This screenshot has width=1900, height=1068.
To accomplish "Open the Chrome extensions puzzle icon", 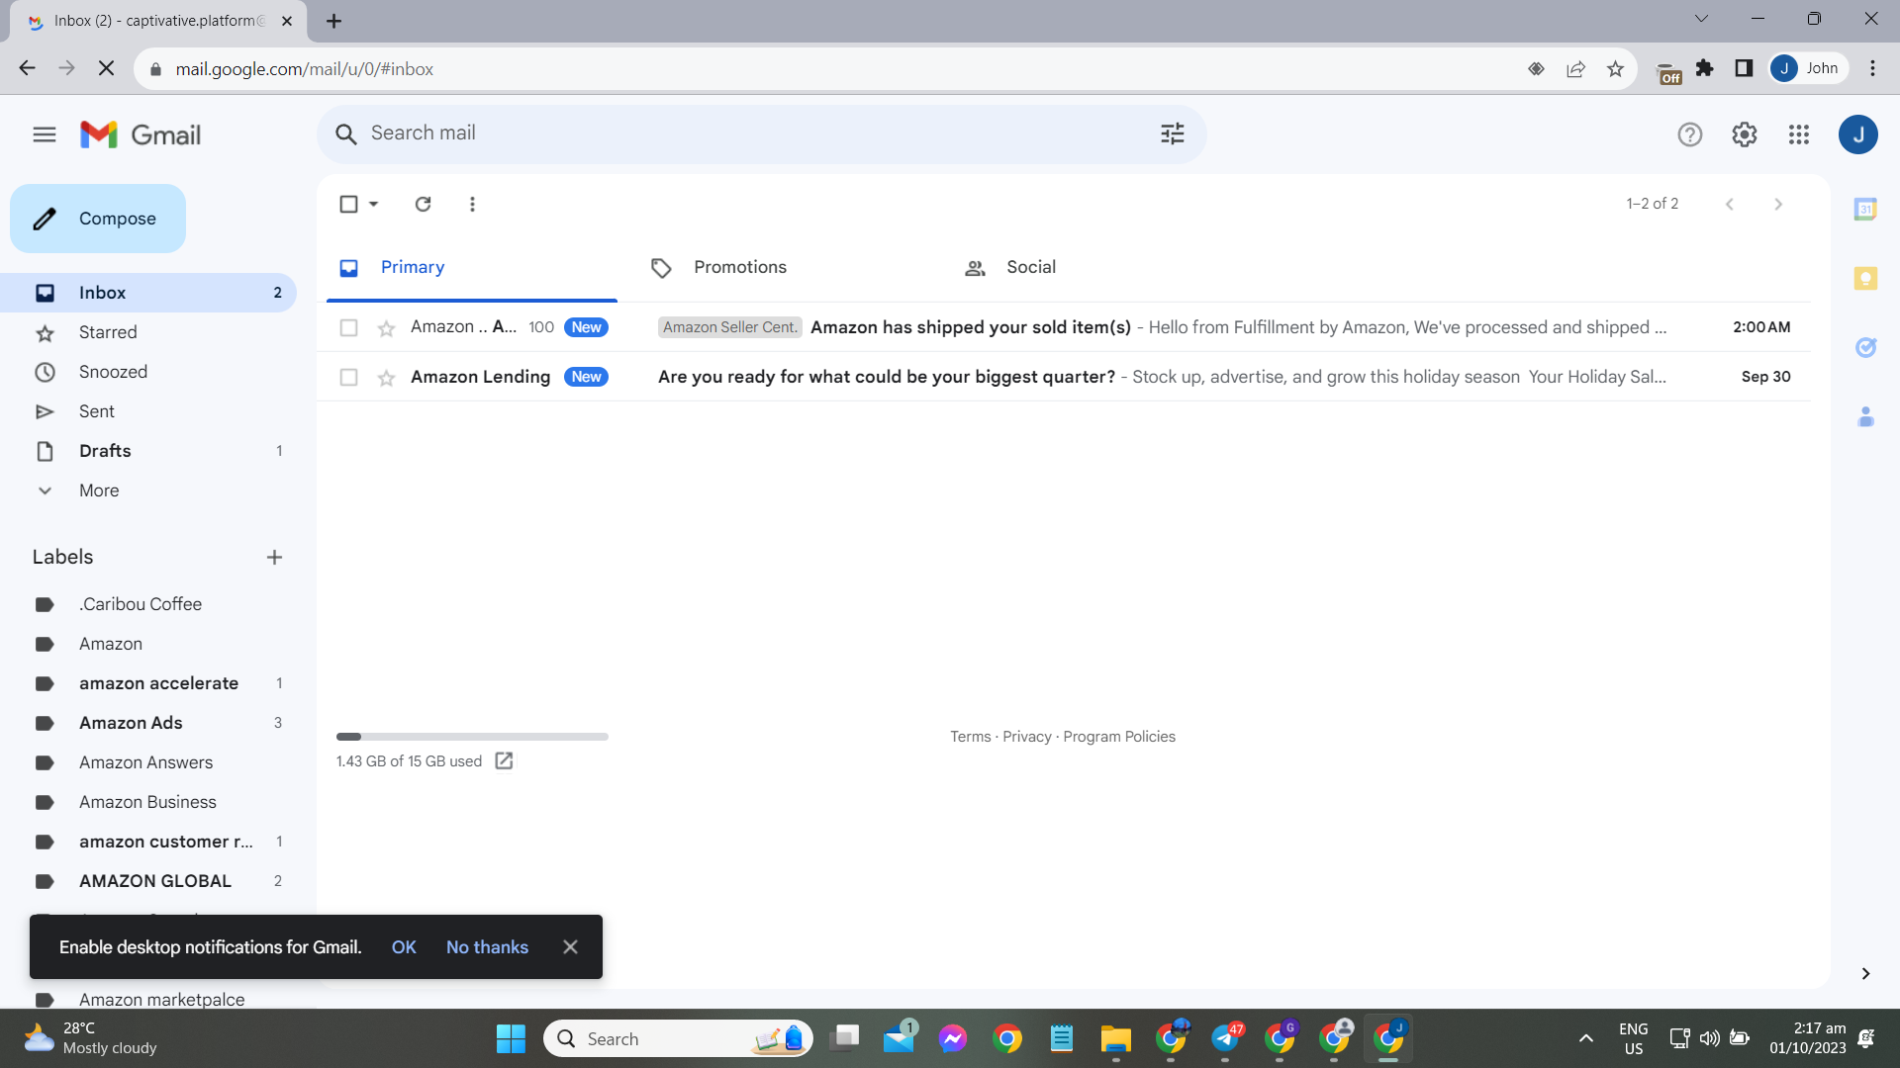I will [x=1704, y=68].
